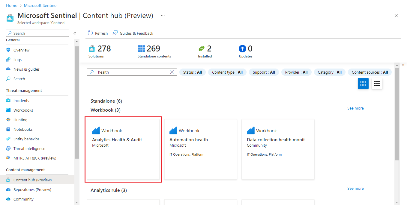This screenshot has height=205, width=407.
Task: Refresh the content hub
Action: click(97, 33)
